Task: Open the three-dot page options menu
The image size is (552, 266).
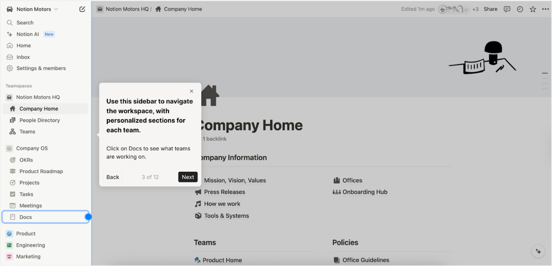Action: [545, 9]
